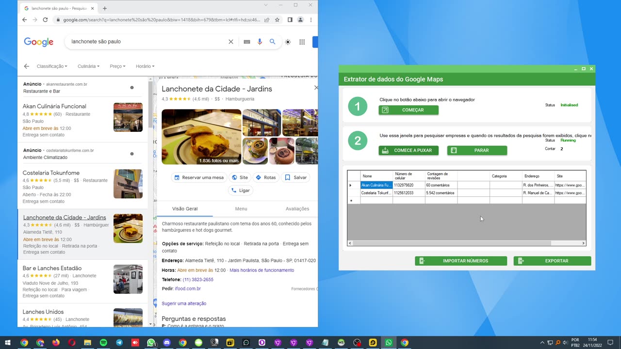The height and width of the screenshot is (349, 621).
Task: Click the IMPORTAR NÚMEROS button
Action: pyautogui.click(x=461, y=261)
